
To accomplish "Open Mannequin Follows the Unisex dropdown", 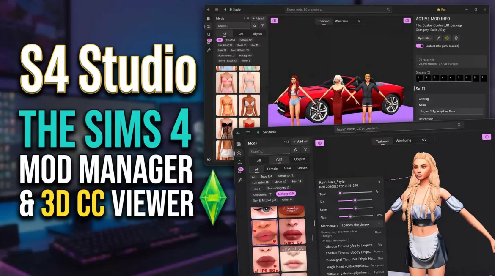I will pyautogui.click(x=360, y=224).
